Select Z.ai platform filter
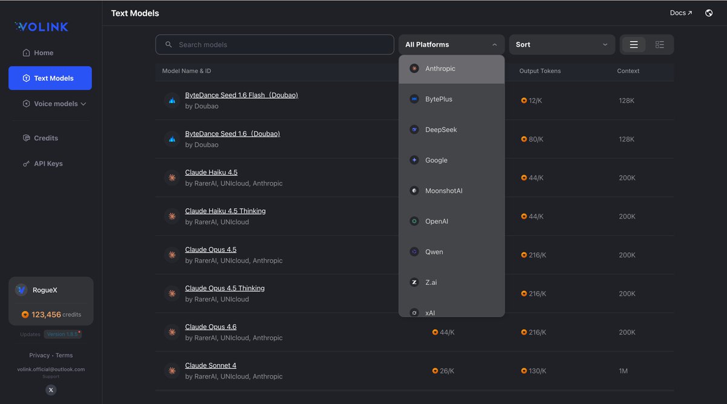 (451, 282)
